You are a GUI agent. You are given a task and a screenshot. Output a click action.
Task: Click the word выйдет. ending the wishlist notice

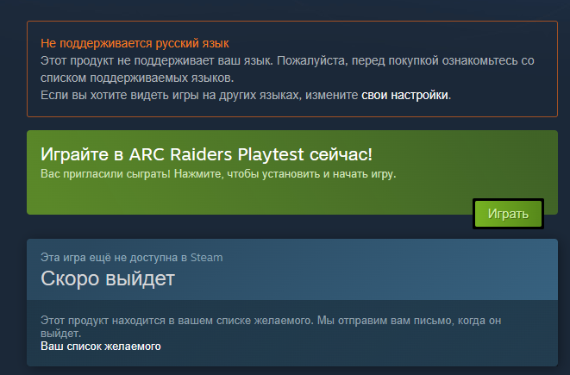pyautogui.click(x=60, y=334)
